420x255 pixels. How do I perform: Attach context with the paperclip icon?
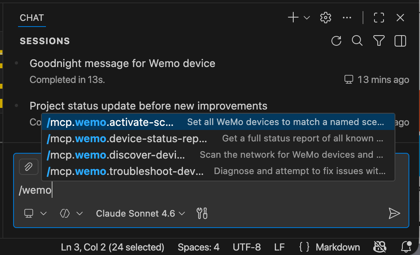(x=28, y=167)
